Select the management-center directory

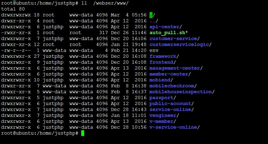(x=175, y=68)
